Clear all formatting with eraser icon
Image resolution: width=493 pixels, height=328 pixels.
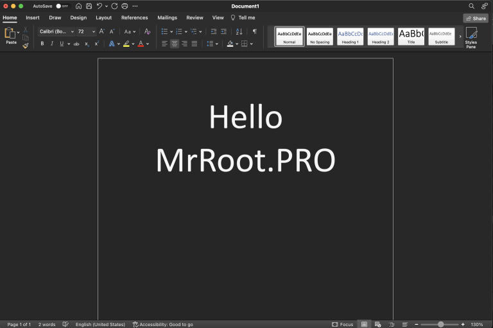[x=147, y=31]
